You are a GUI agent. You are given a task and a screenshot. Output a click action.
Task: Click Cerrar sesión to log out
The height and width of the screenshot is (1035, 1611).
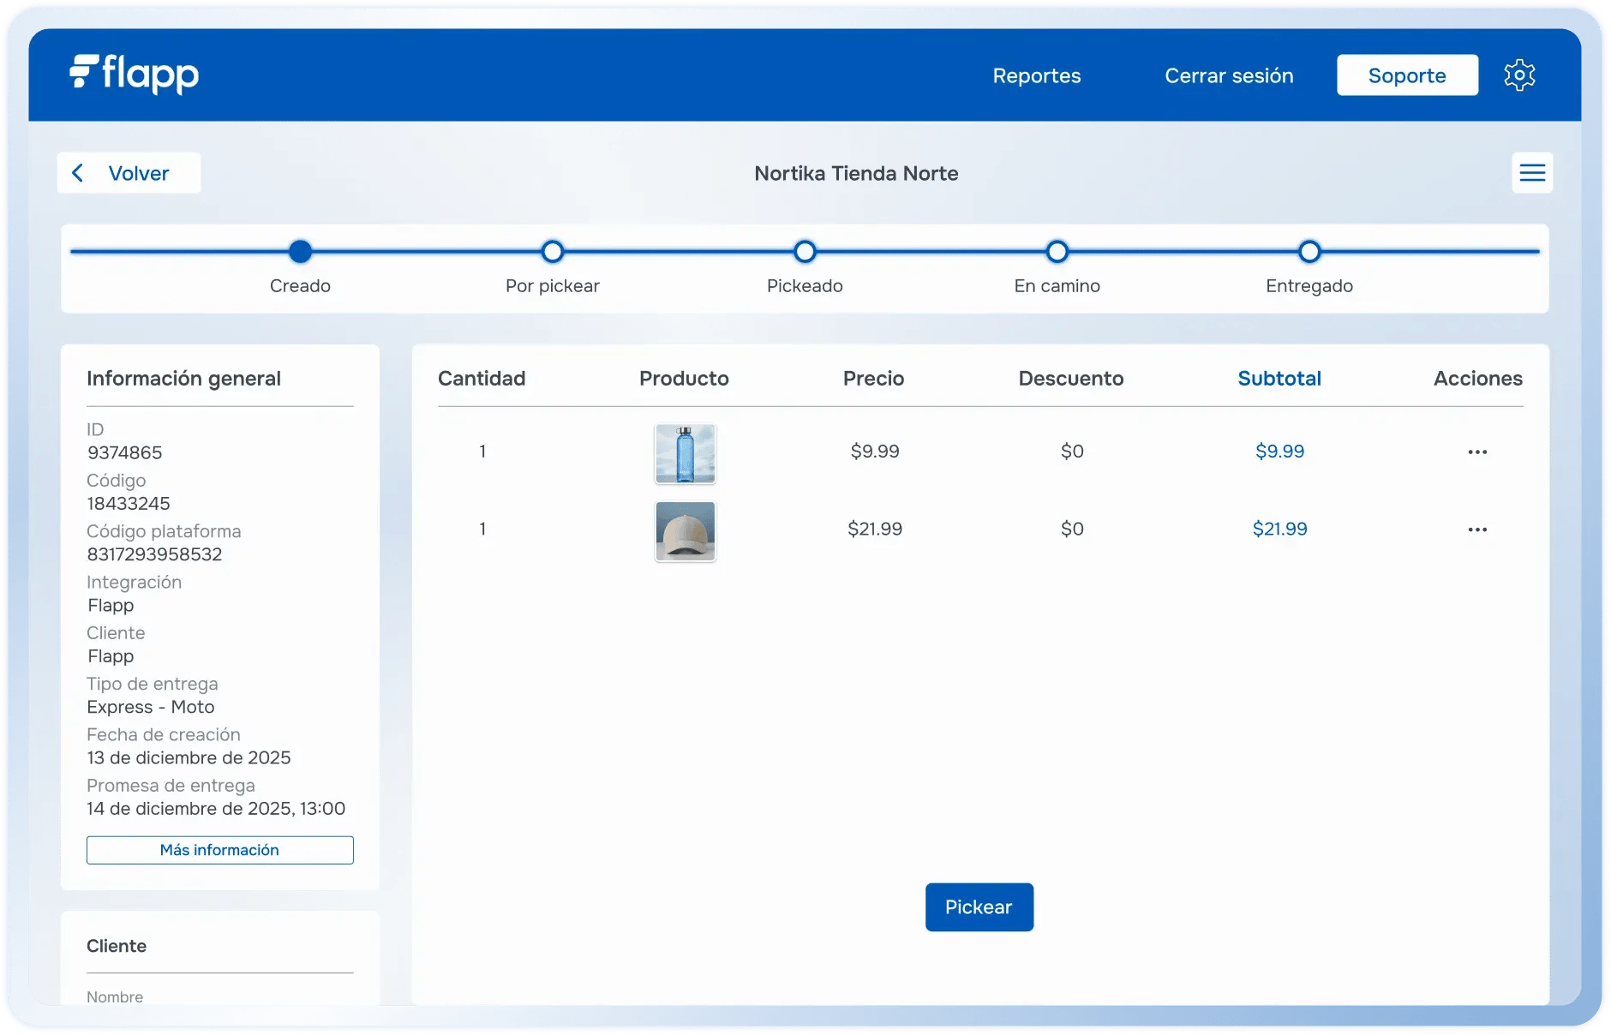[x=1229, y=75]
